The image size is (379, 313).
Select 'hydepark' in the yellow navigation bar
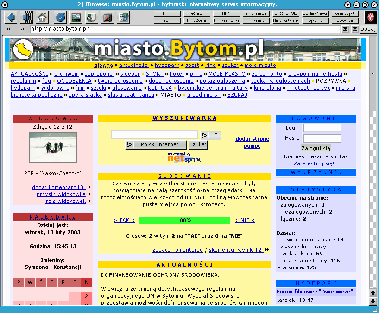[167, 65]
